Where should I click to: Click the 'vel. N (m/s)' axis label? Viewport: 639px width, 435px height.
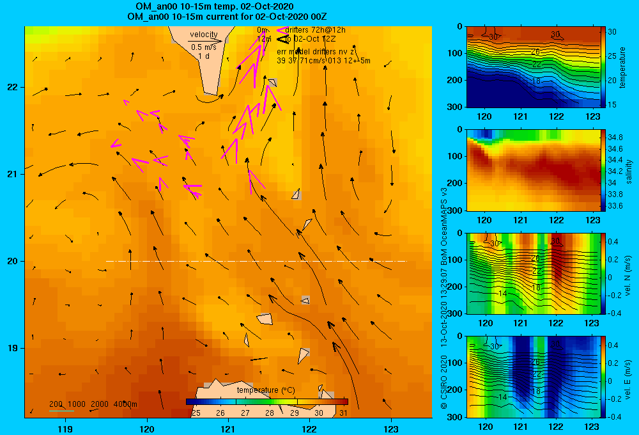click(628, 276)
